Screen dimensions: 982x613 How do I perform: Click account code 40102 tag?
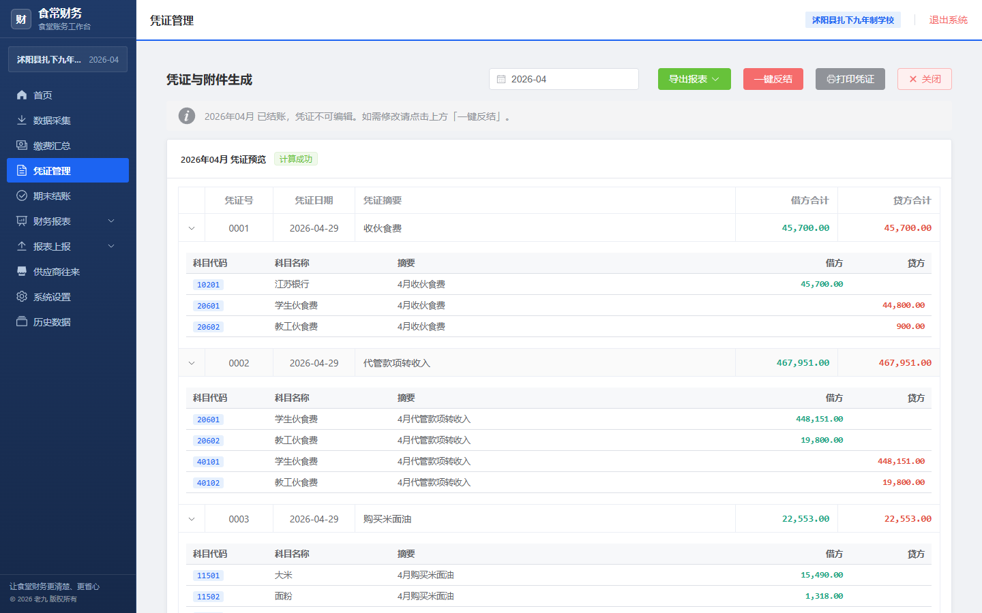(x=209, y=483)
